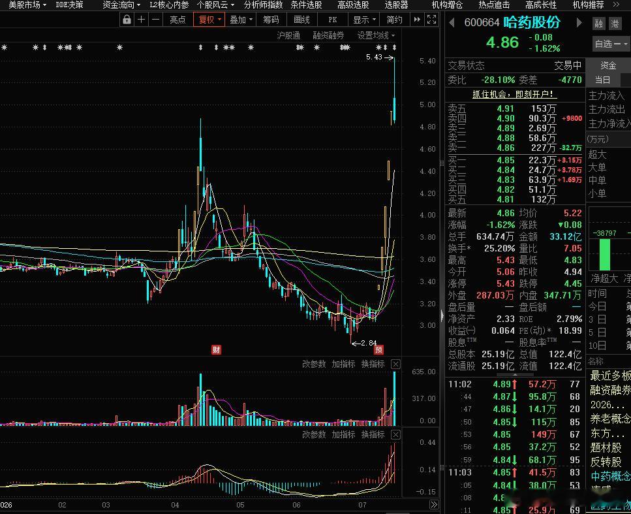Toggle the 简约 simple mode

[394, 20]
